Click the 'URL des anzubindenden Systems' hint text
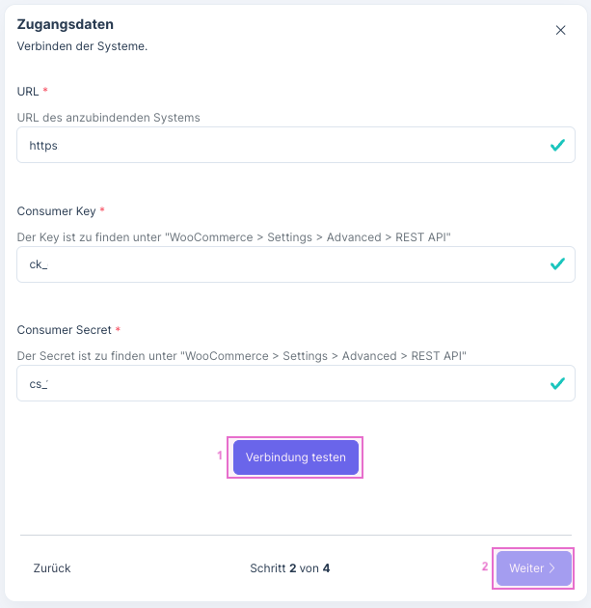591x608 pixels. click(x=108, y=118)
